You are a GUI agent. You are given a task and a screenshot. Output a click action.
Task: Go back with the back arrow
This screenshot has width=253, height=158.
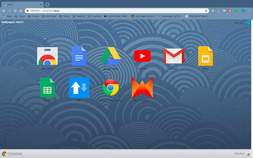click(x=4, y=11)
